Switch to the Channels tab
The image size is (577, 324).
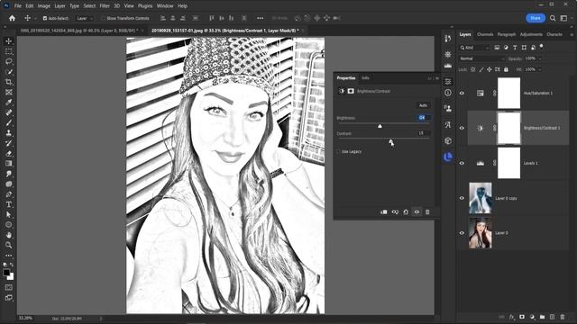click(485, 34)
